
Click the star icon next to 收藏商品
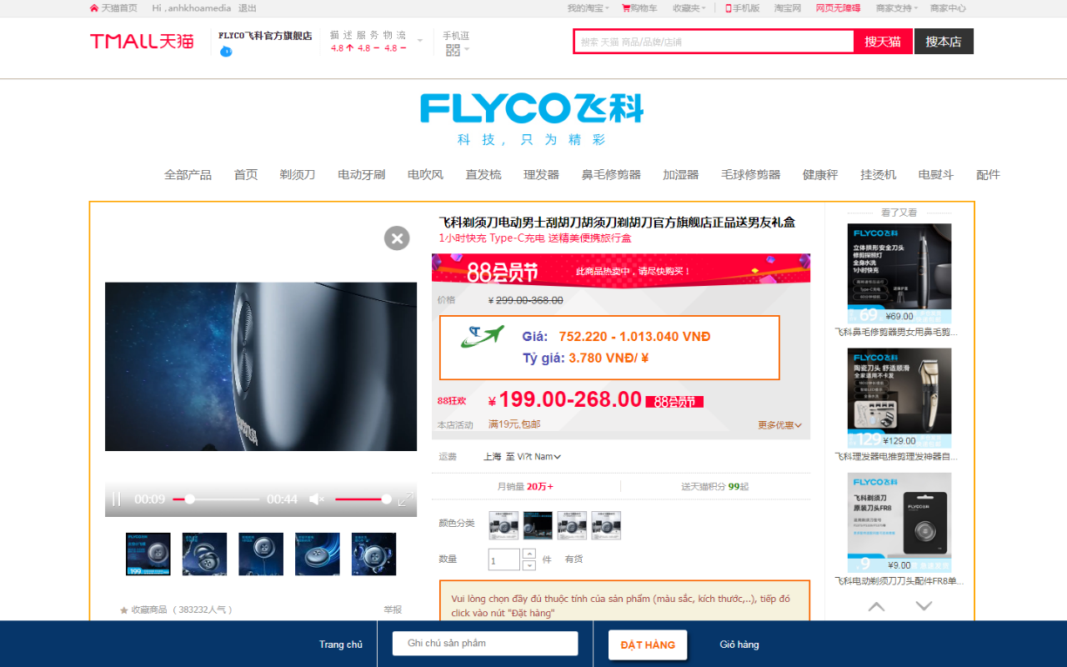coord(124,610)
